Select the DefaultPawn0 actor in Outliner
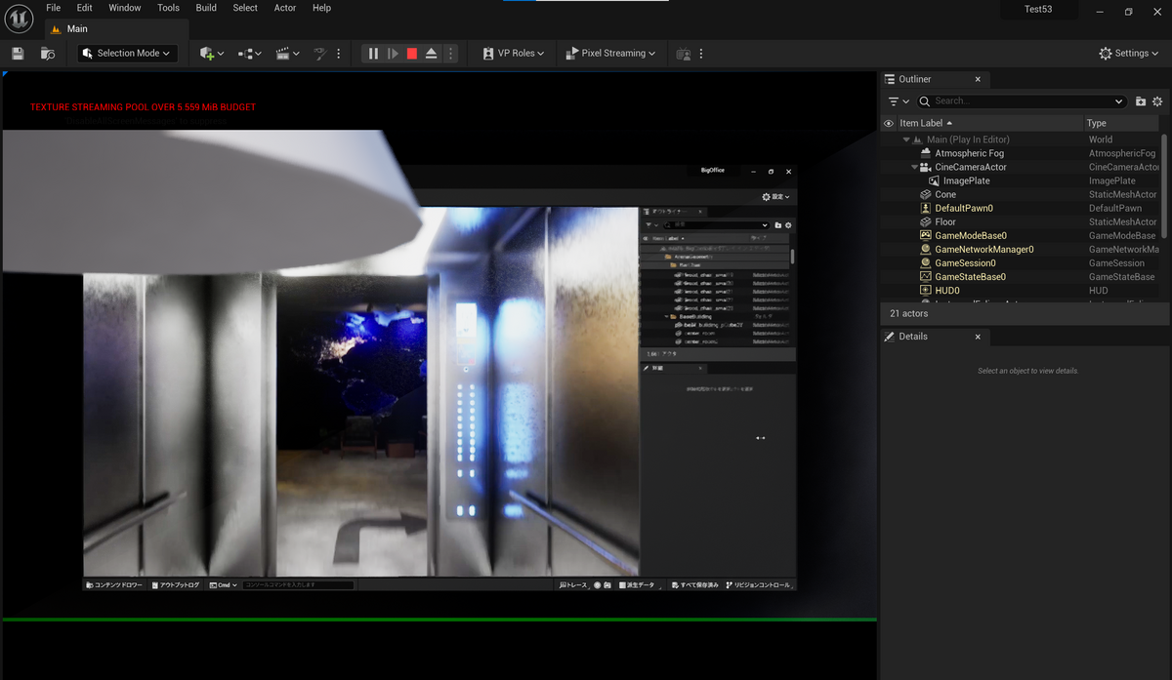The width and height of the screenshot is (1172, 680). [963, 208]
